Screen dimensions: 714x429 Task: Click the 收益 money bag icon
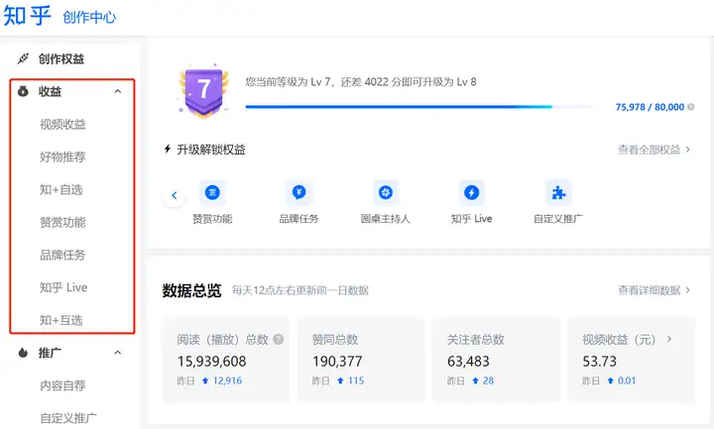pyautogui.click(x=23, y=91)
